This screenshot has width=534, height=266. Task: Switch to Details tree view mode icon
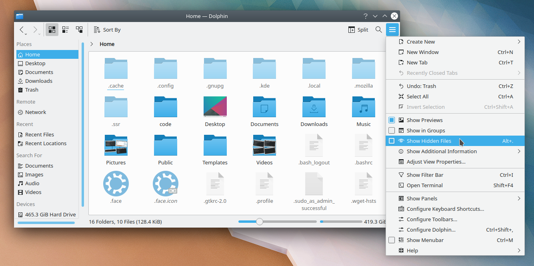[x=79, y=30]
